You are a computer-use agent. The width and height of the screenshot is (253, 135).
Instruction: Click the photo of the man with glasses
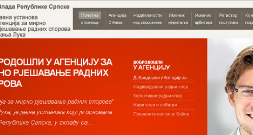click(x=230, y=87)
